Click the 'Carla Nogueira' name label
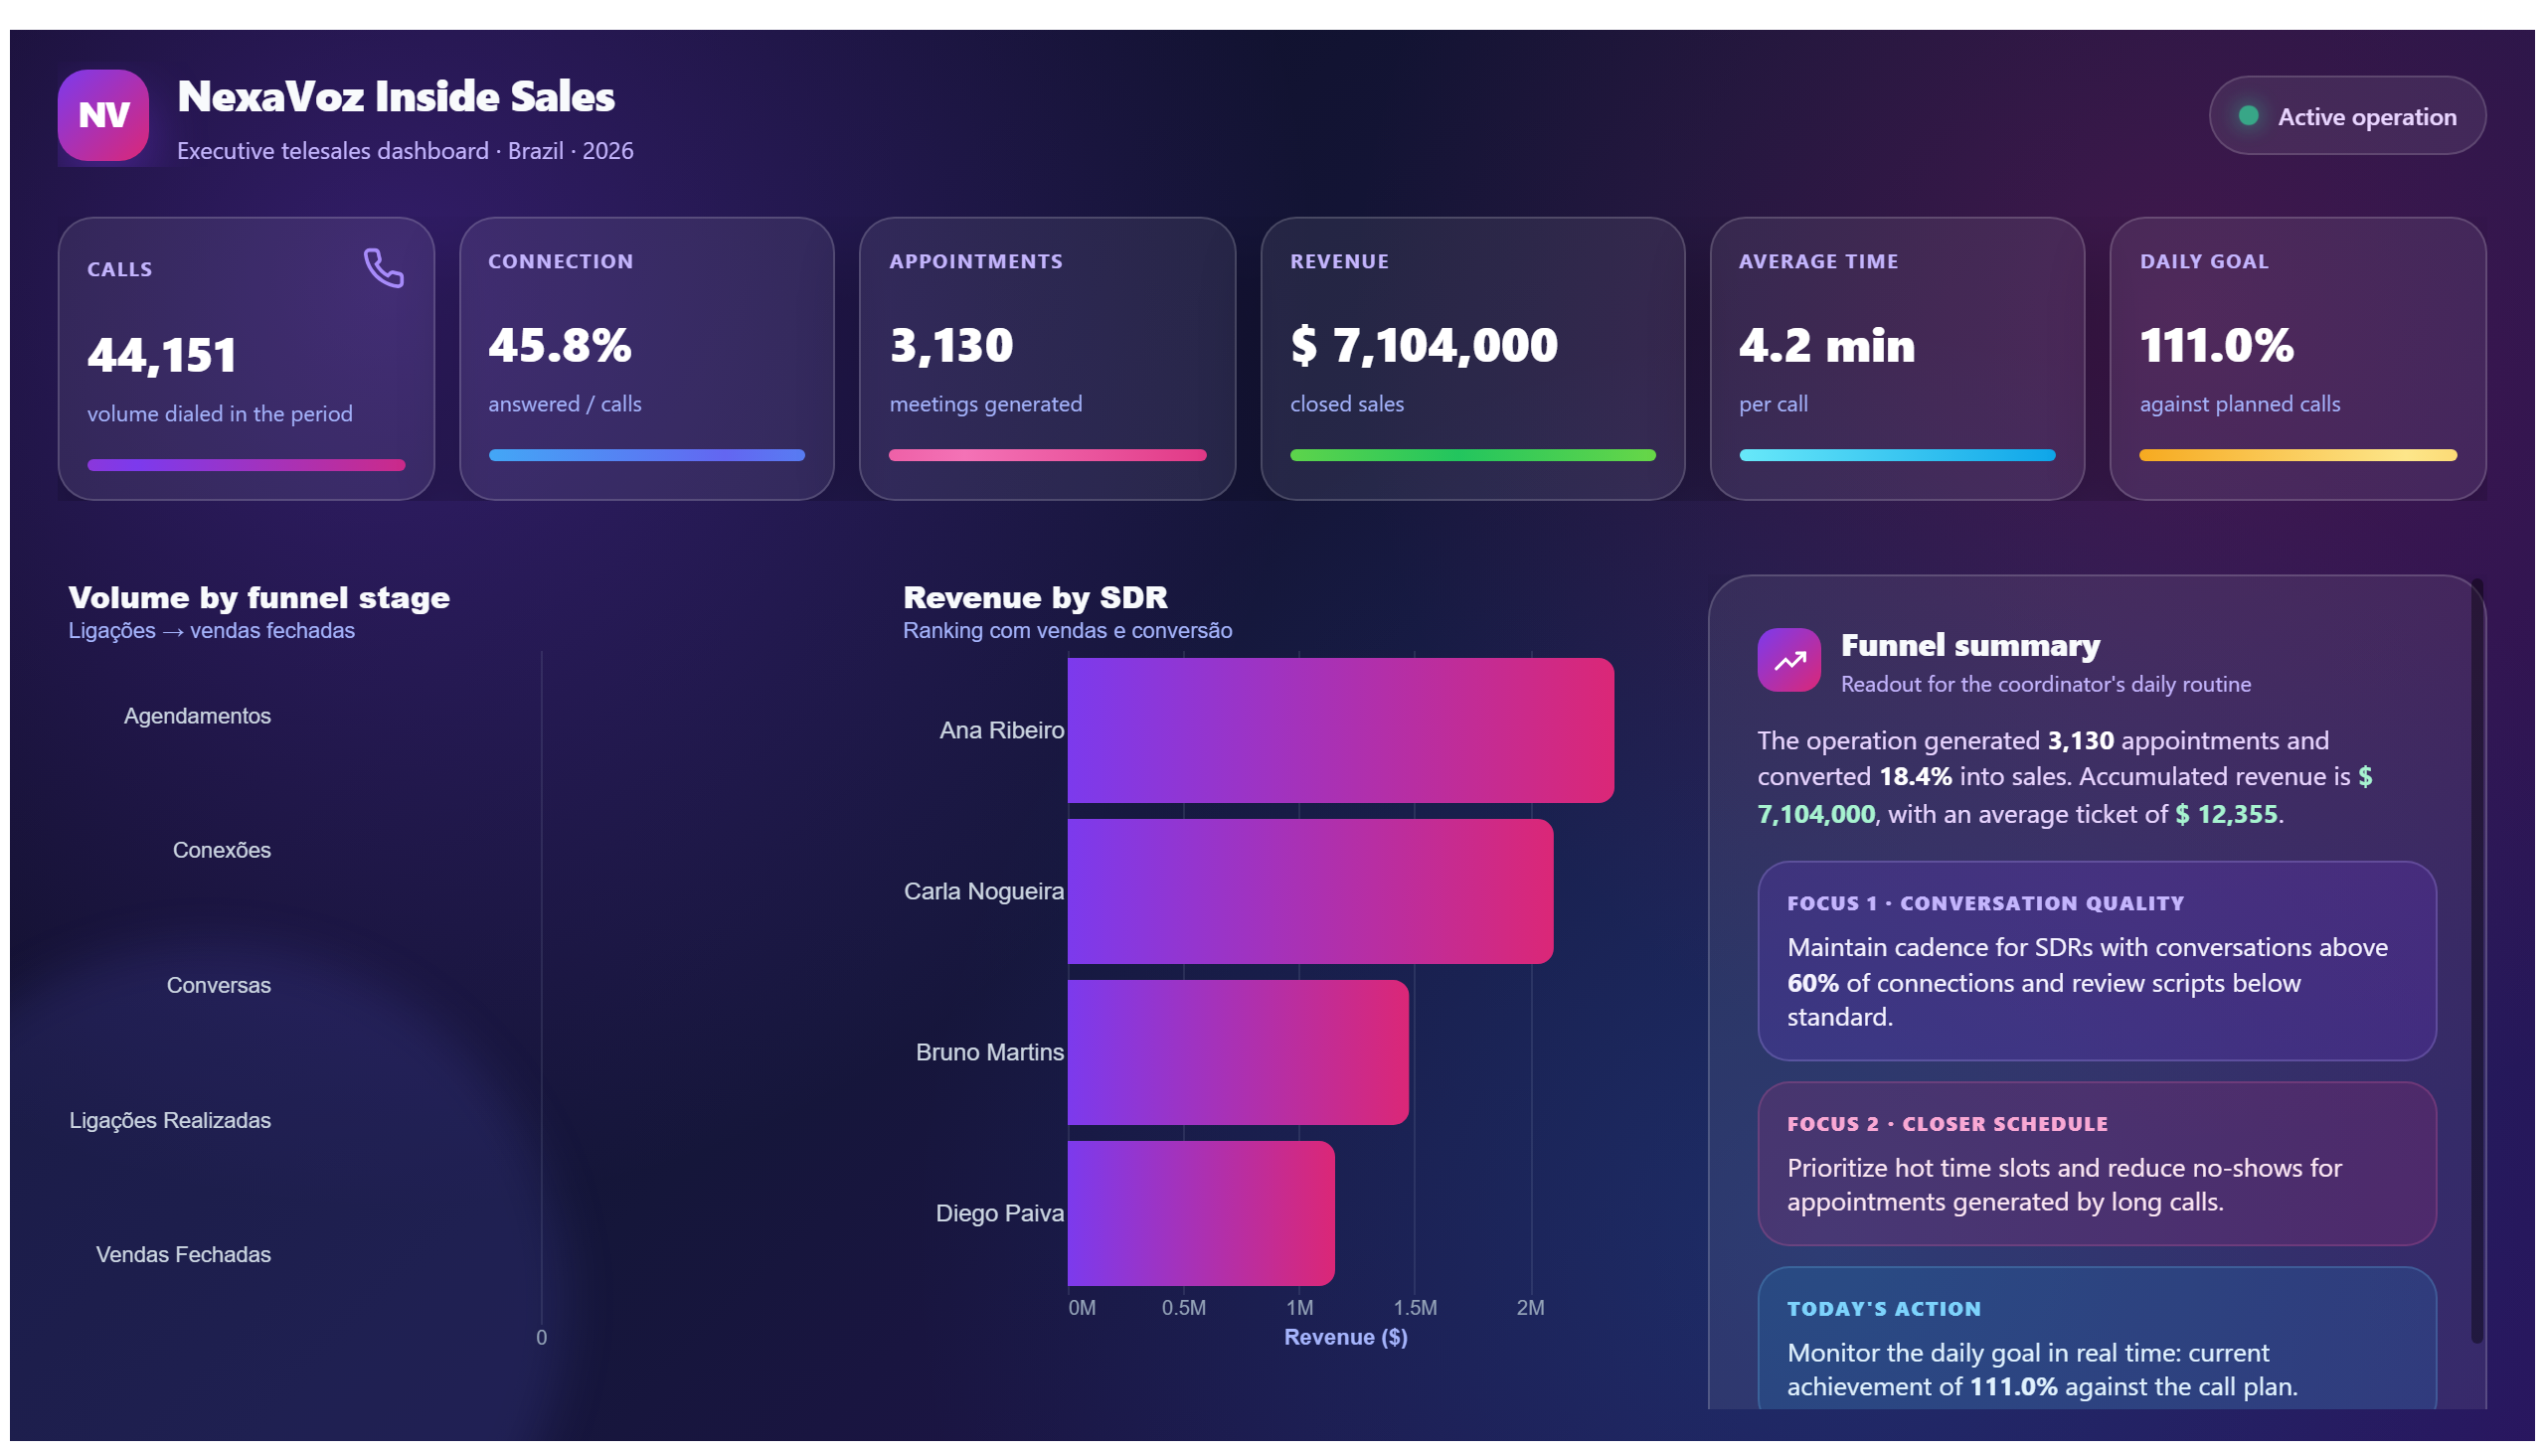 point(984,891)
